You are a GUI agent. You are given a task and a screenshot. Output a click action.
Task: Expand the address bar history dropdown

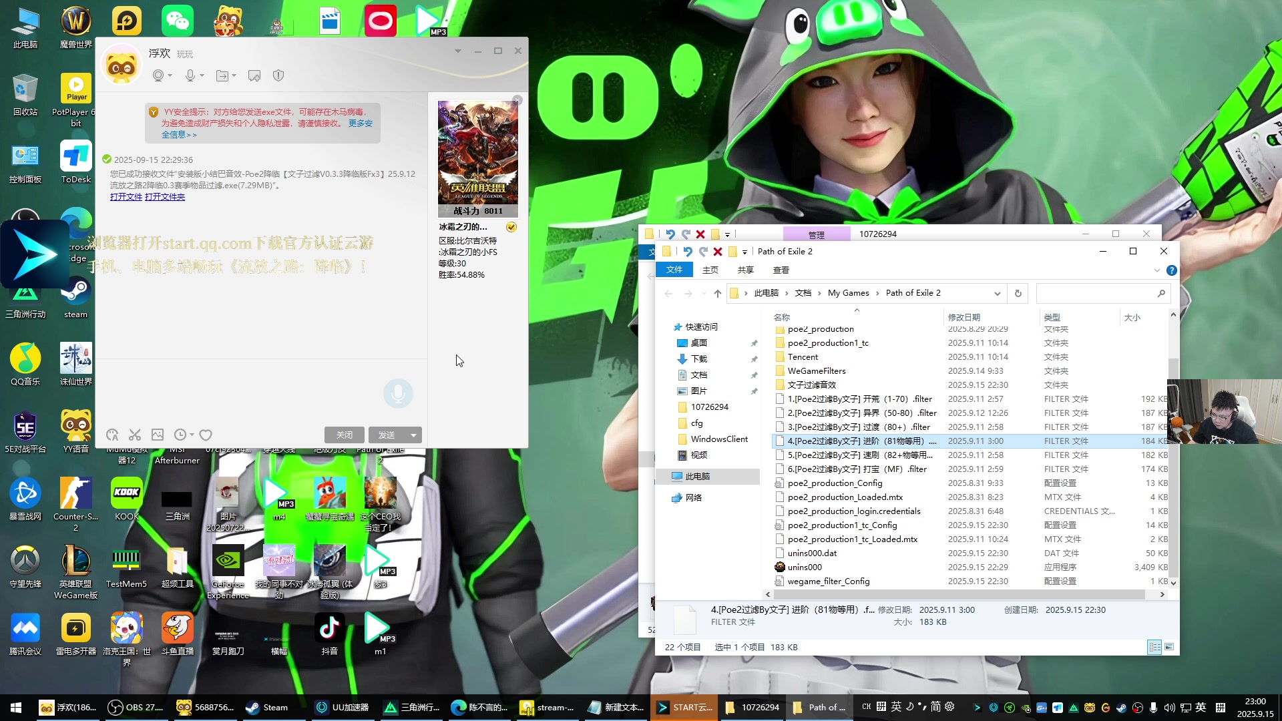[998, 294]
